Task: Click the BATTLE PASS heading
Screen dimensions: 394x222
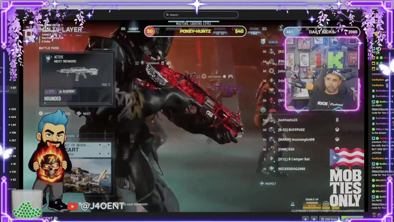Action: tap(49, 48)
